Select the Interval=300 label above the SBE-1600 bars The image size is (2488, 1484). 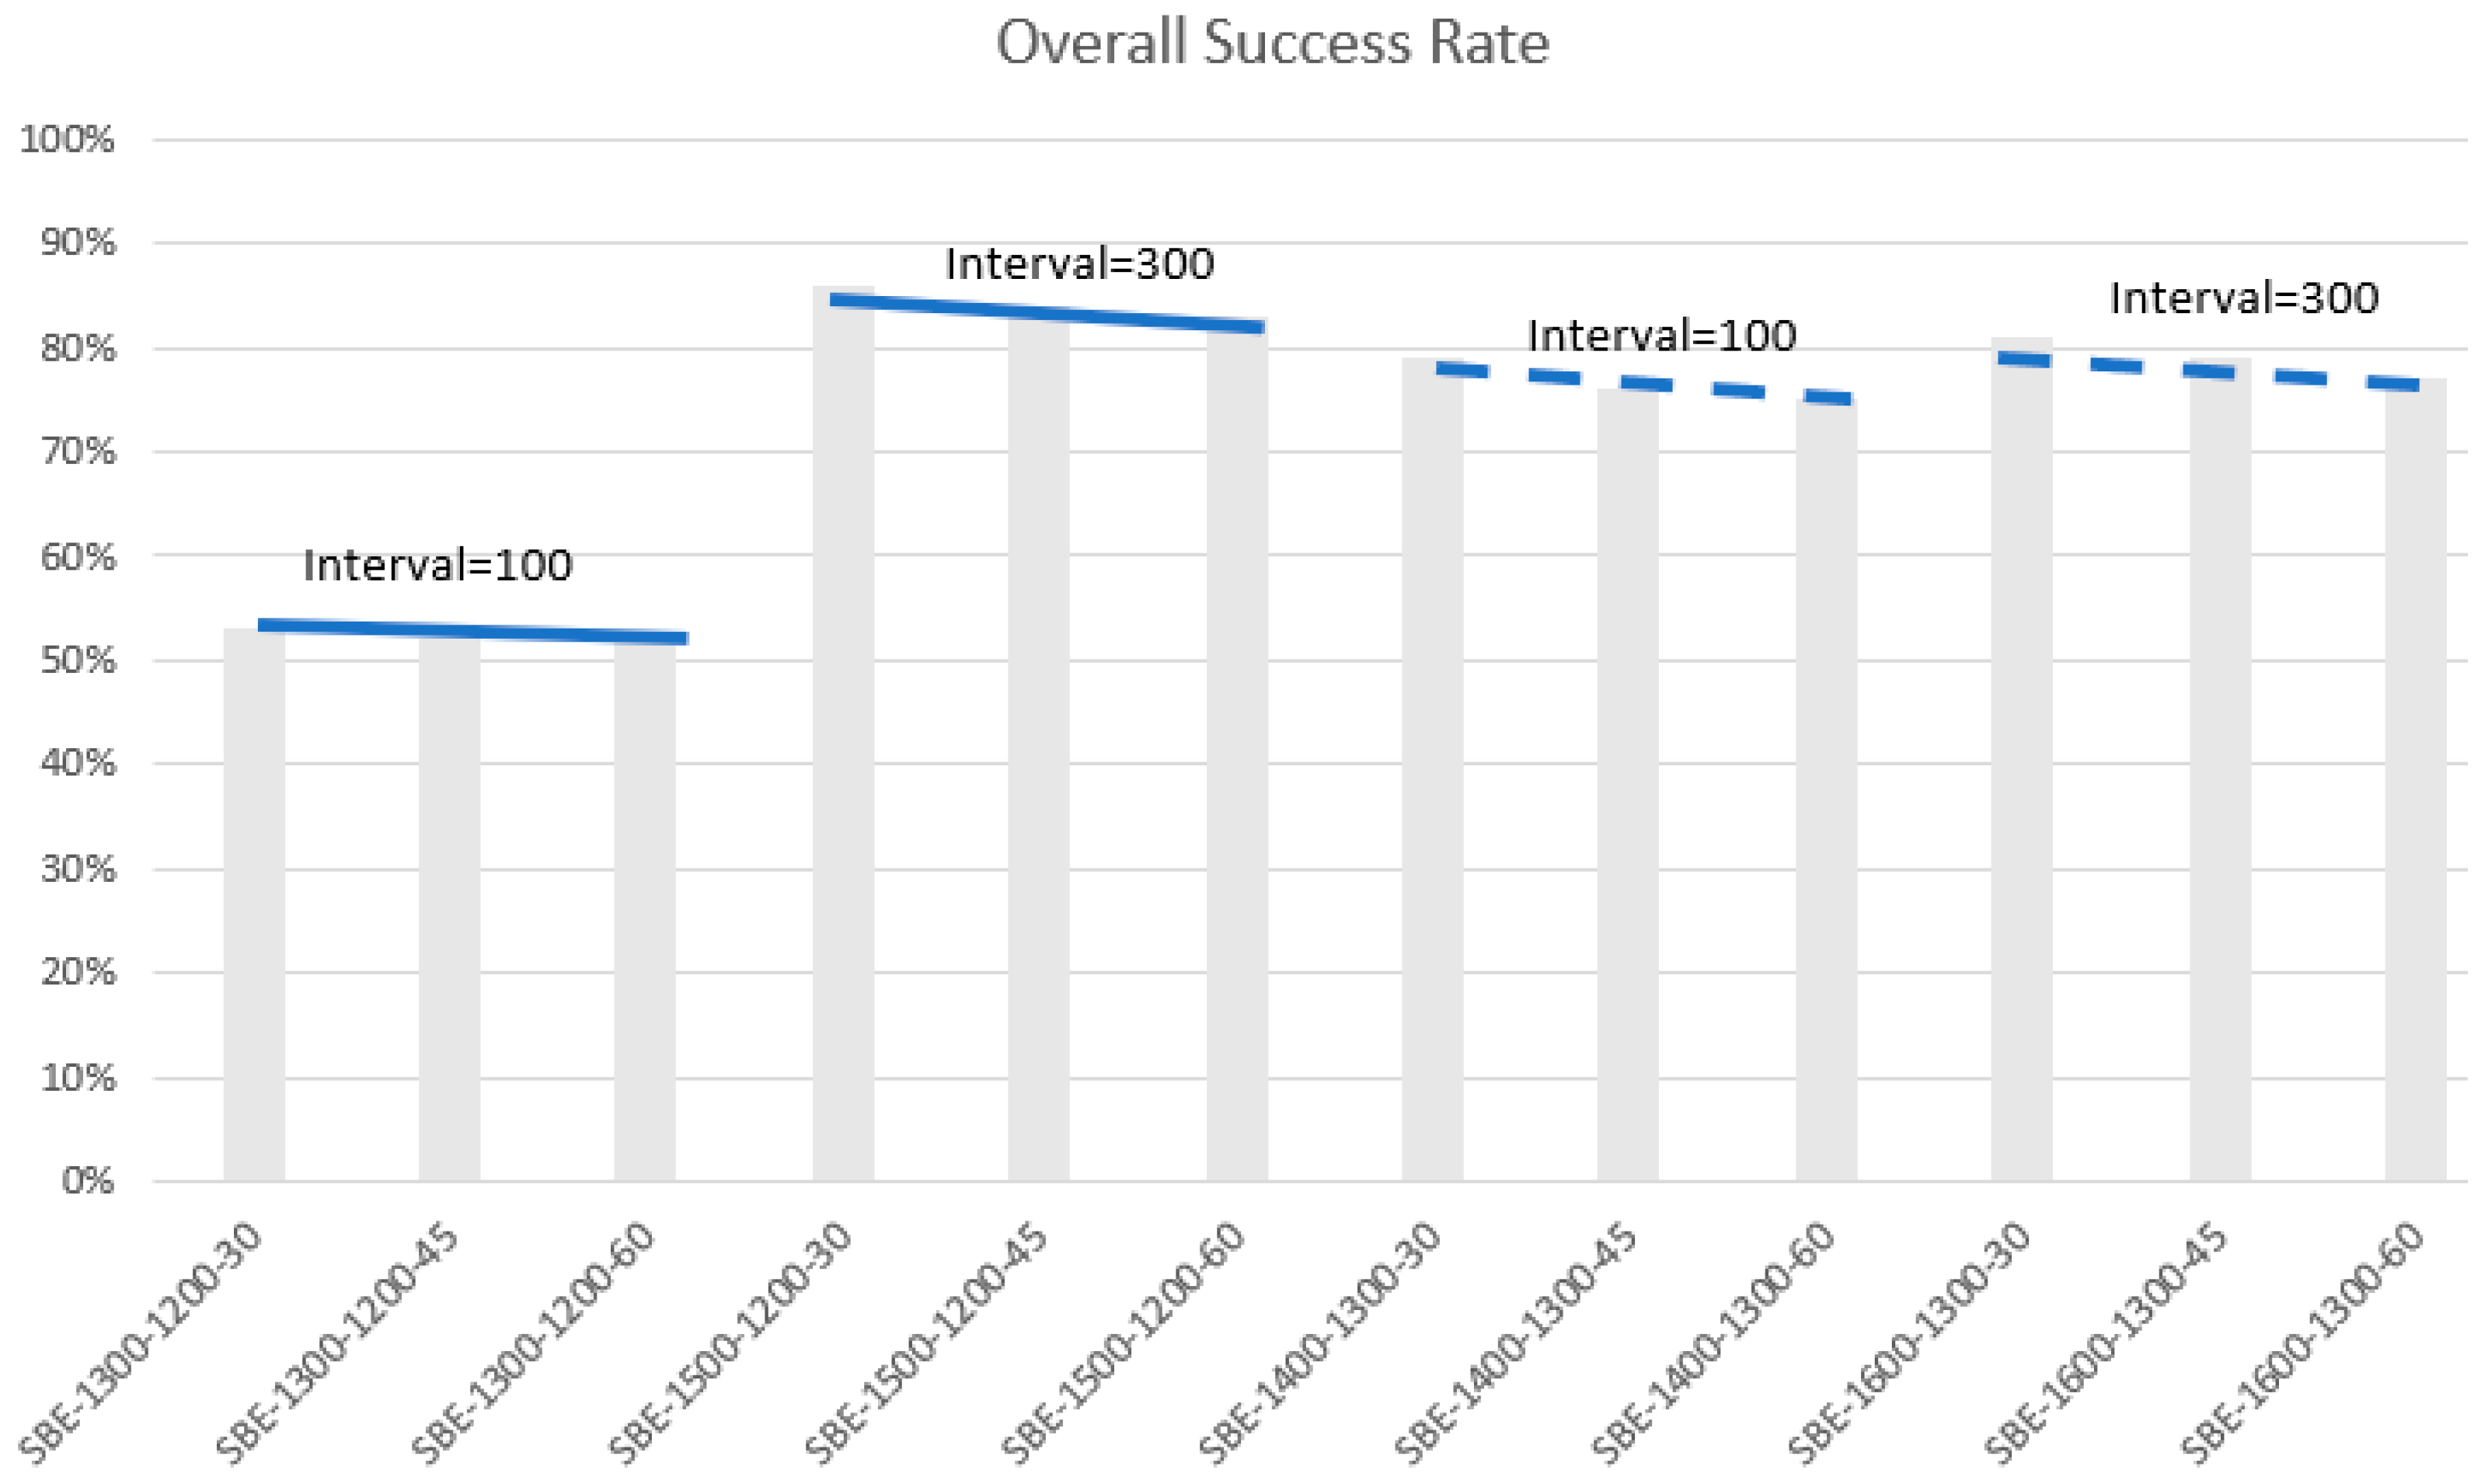(2243, 299)
